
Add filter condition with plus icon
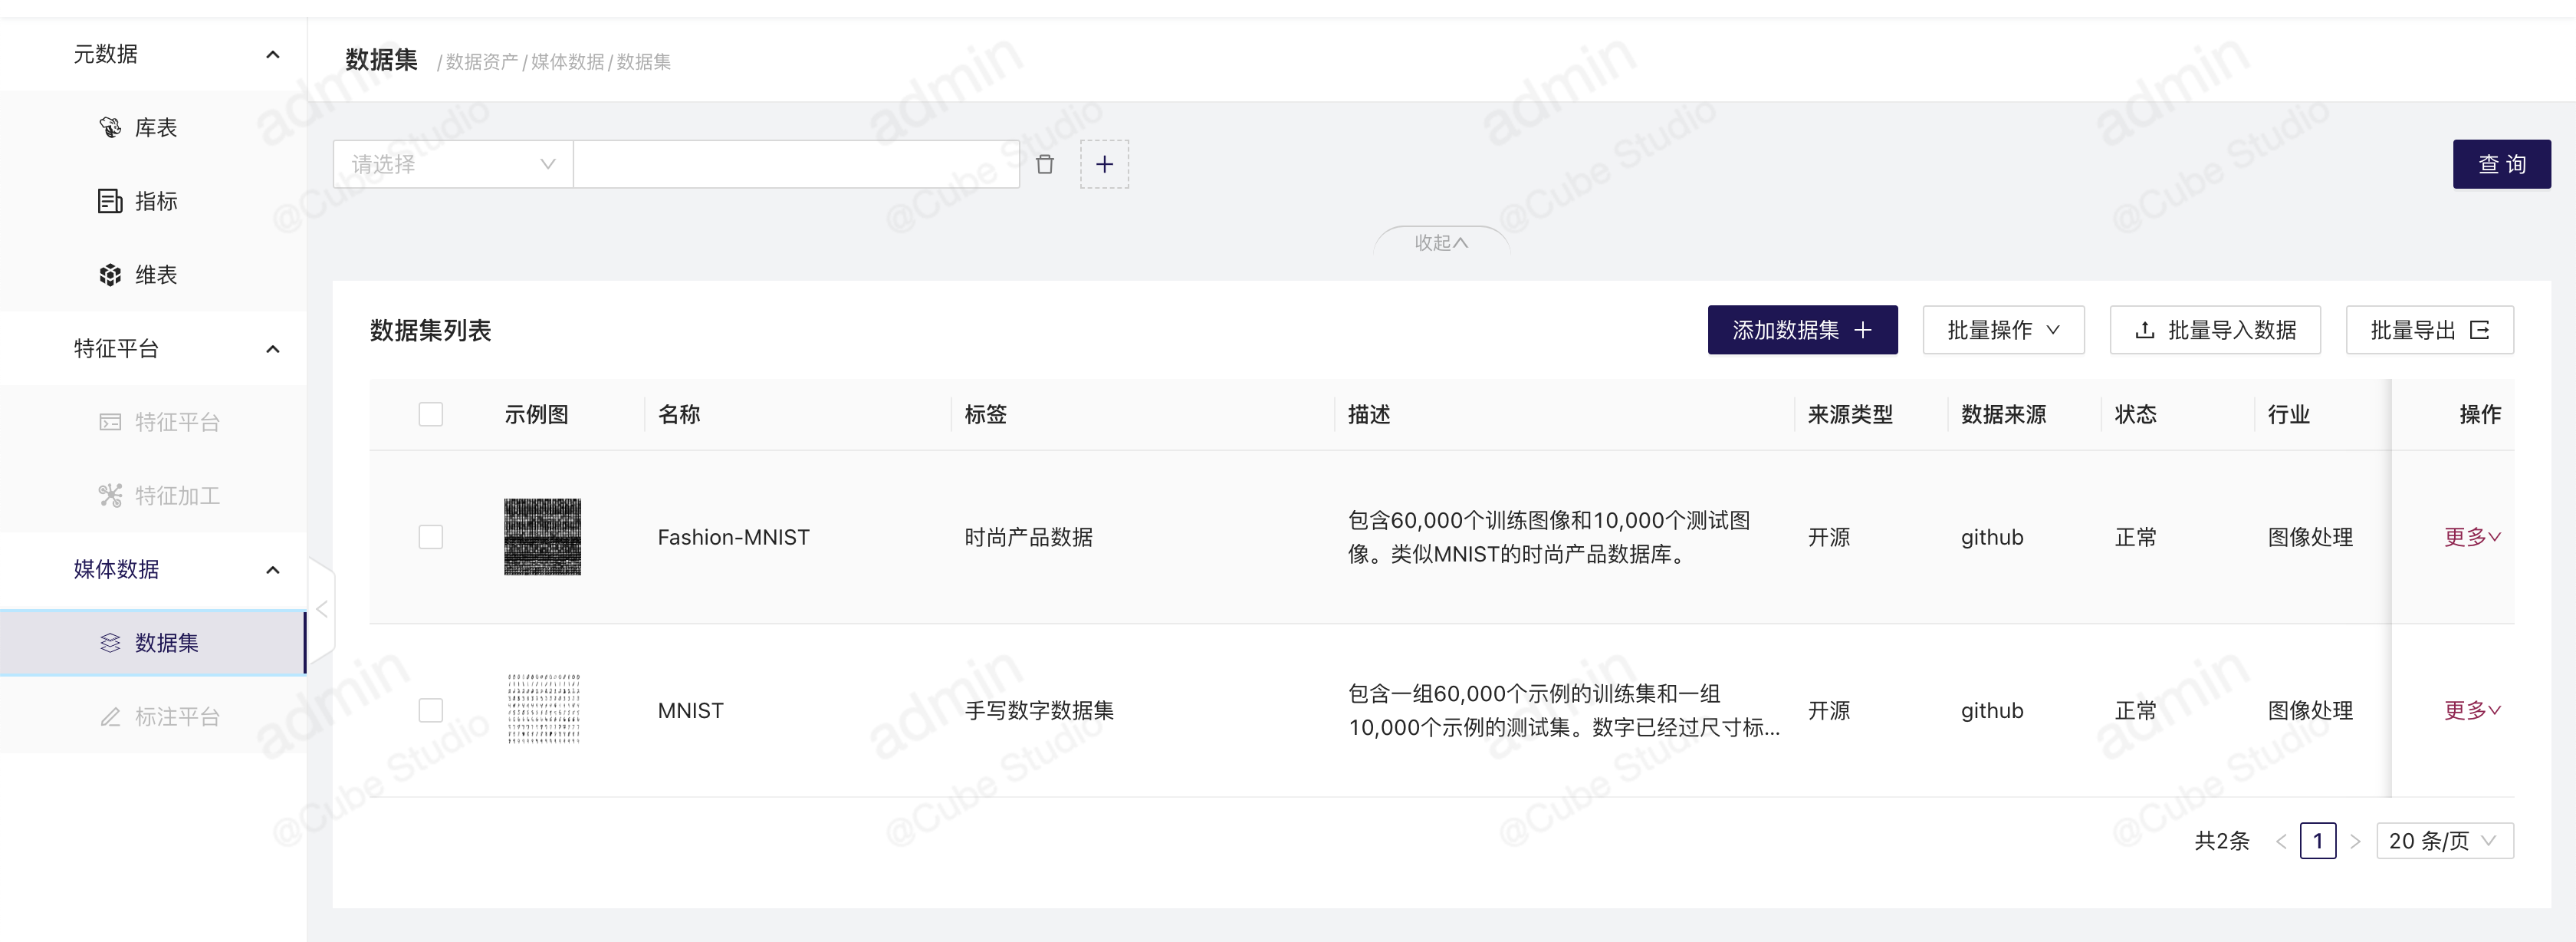click(x=1104, y=164)
